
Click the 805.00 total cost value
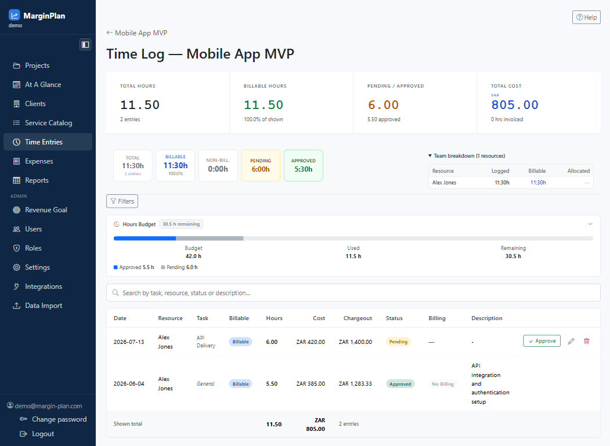pyautogui.click(x=515, y=104)
